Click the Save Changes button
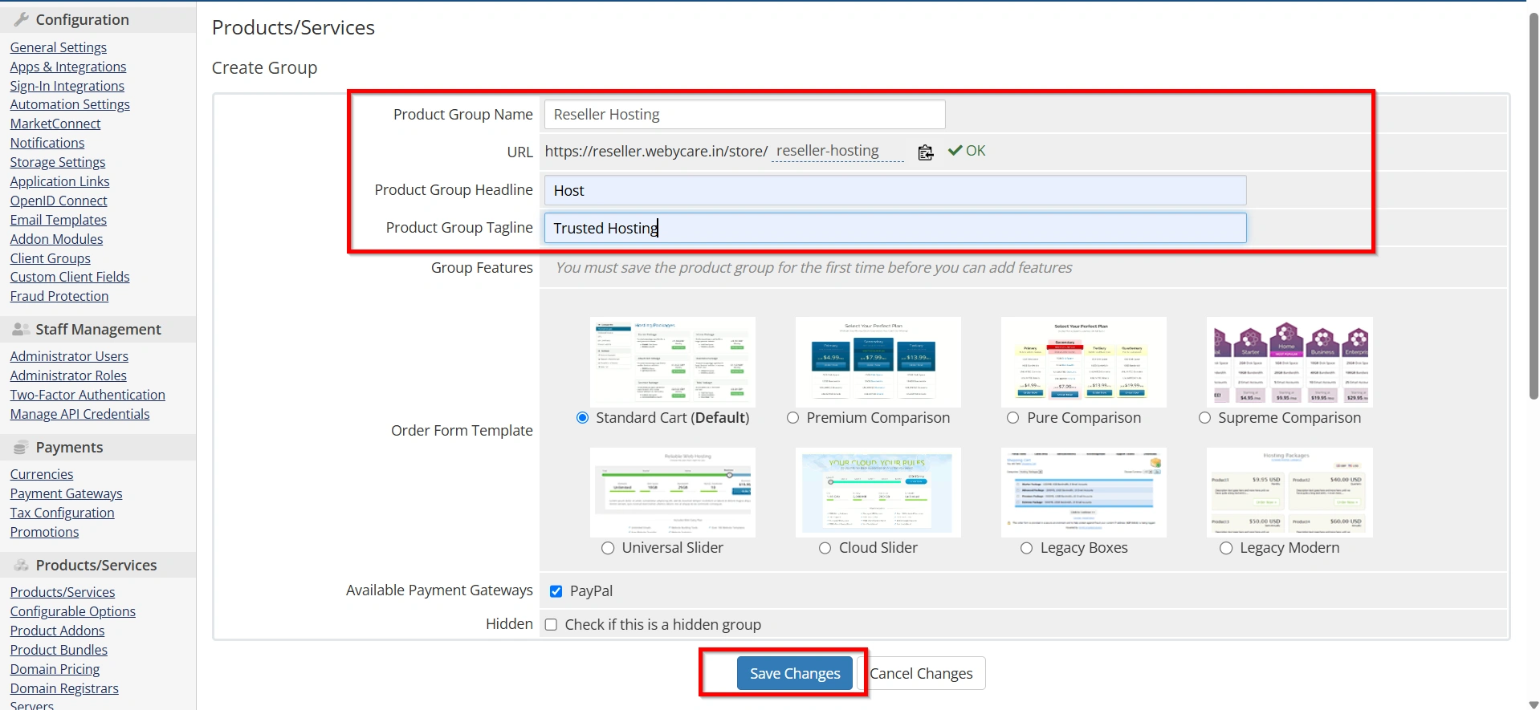 [x=795, y=674]
